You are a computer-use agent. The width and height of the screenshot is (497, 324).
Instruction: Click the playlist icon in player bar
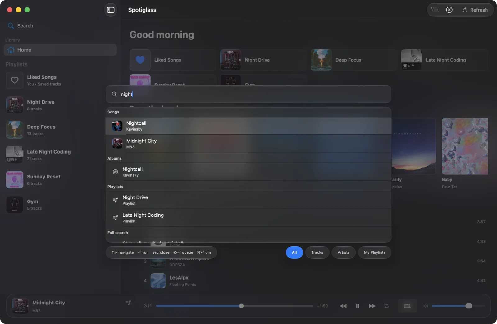click(128, 303)
